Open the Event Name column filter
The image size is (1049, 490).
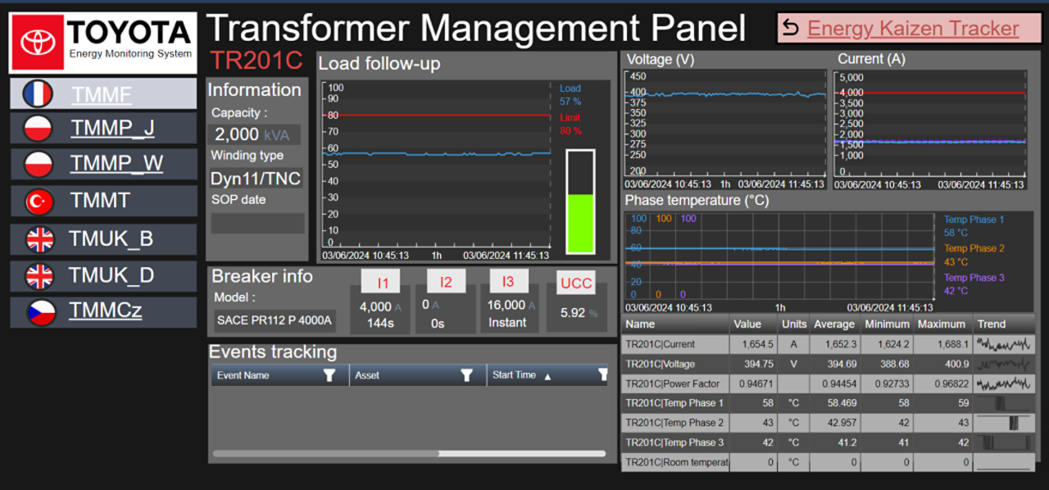[329, 375]
